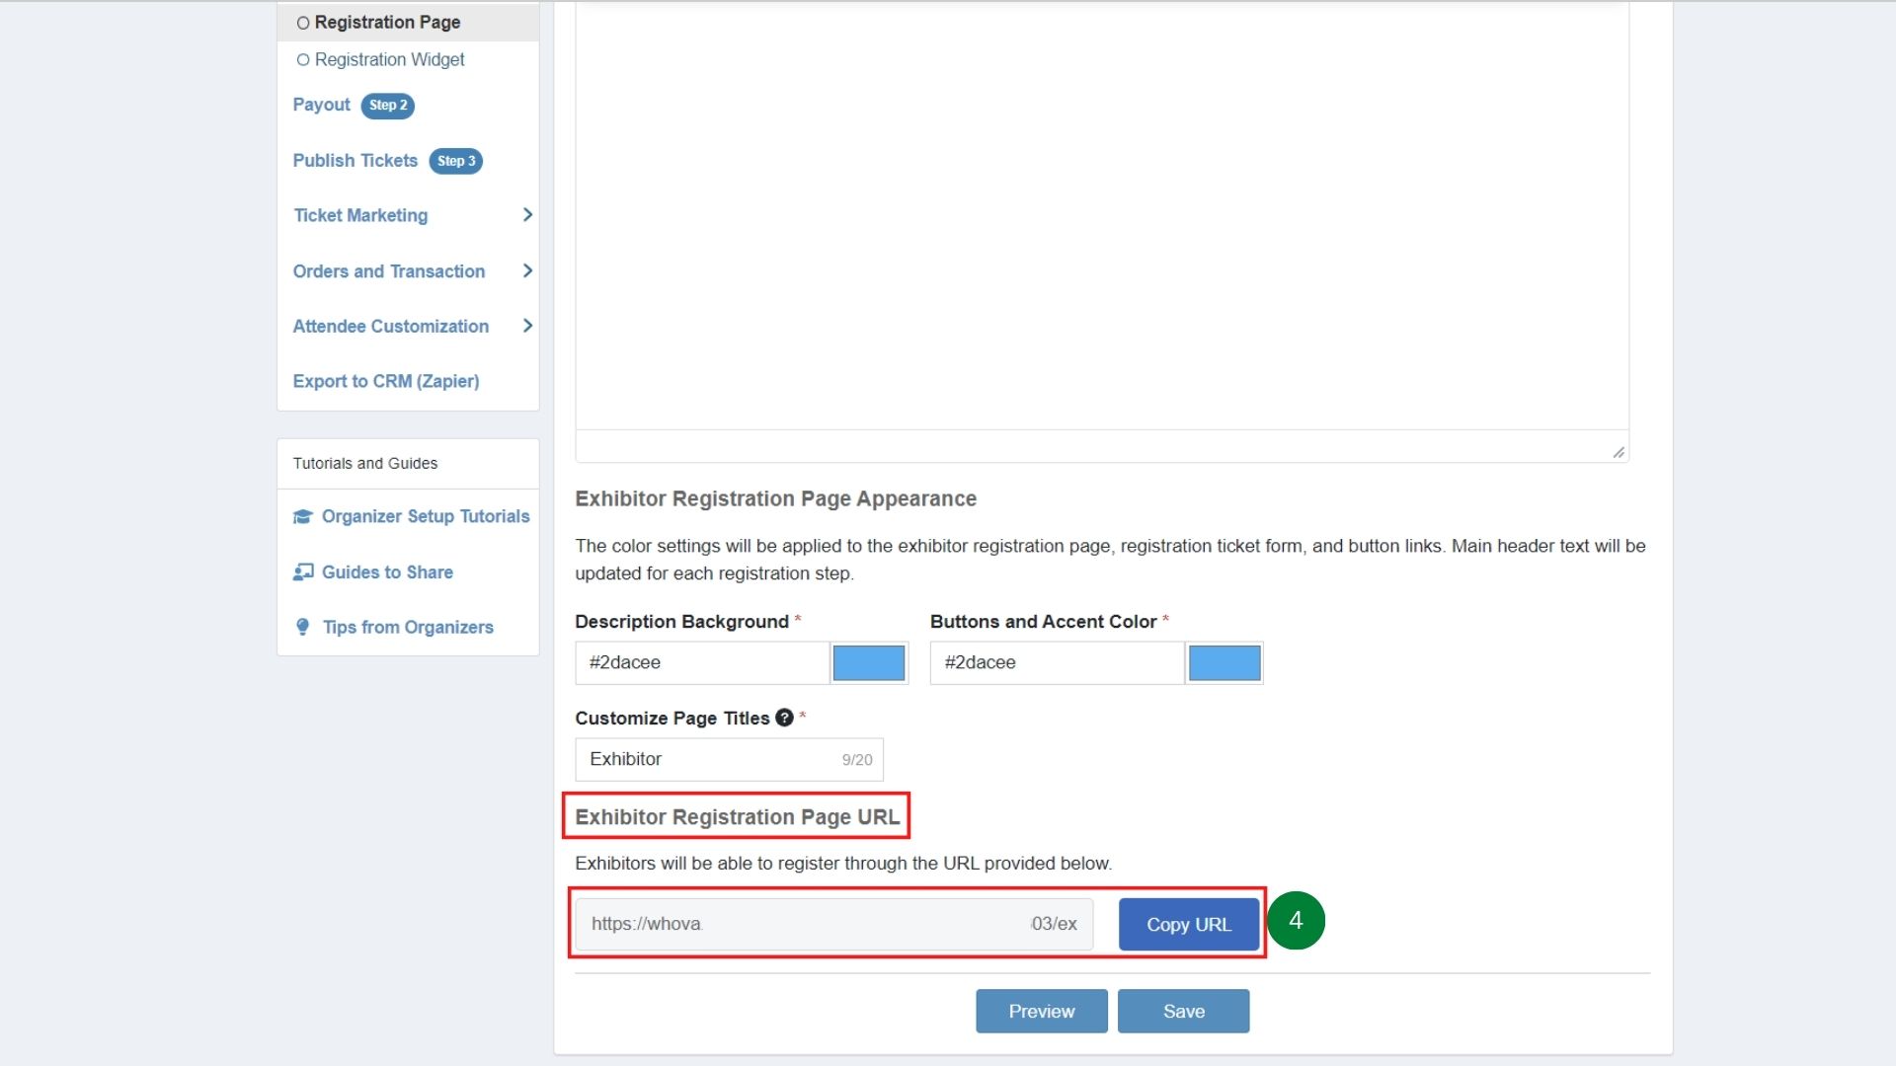The image size is (1896, 1066).
Task: Select the Registration Page radio option
Action: click(302, 22)
